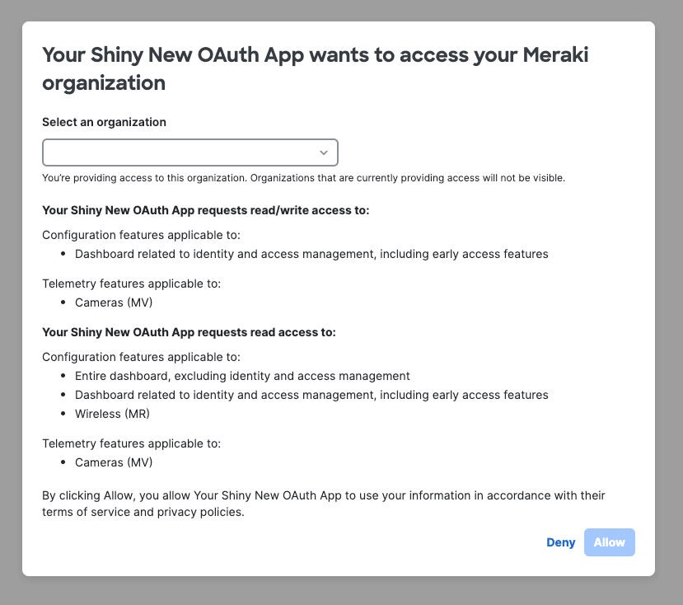Click the terms of service disclaimer text
The height and width of the screenshot is (605, 683).
point(323,504)
